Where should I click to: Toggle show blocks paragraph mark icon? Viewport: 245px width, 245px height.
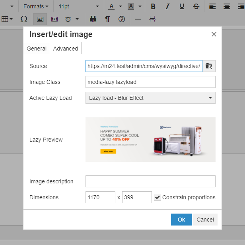pos(107,19)
